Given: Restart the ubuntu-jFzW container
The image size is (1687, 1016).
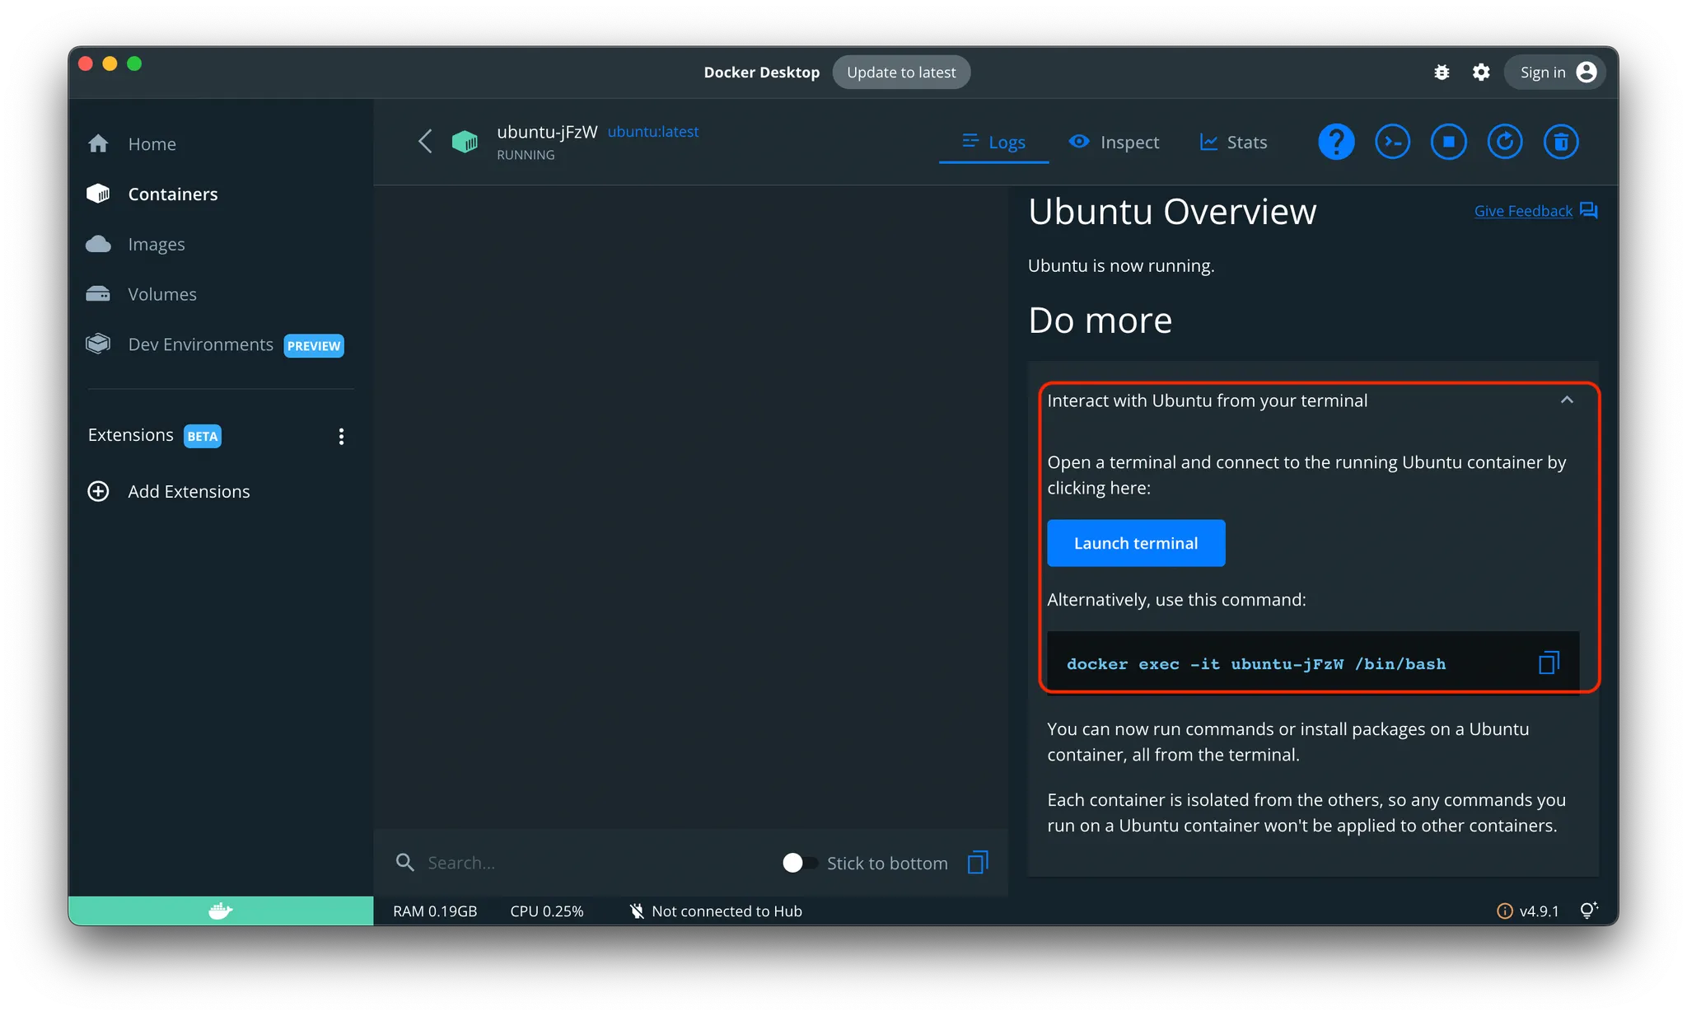Looking at the screenshot, I should point(1504,142).
